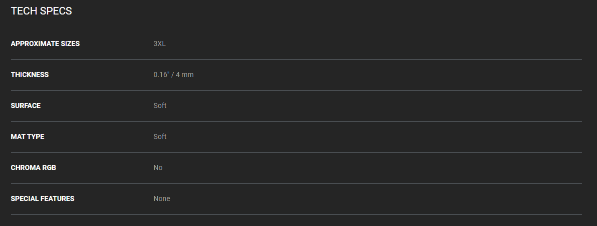Click the divider line below SURFACE row
The width and height of the screenshot is (597, 226).
[296, 121]
